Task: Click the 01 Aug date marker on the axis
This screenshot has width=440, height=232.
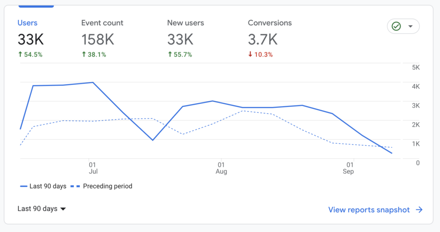Action: 221,168
